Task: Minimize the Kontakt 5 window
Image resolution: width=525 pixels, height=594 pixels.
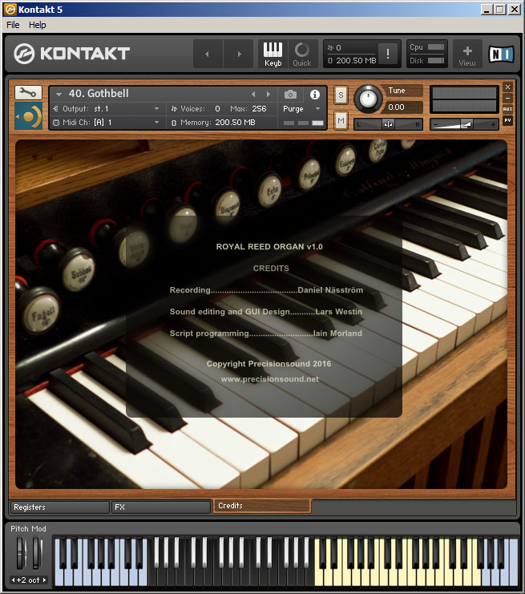Action: pos(487,10)
